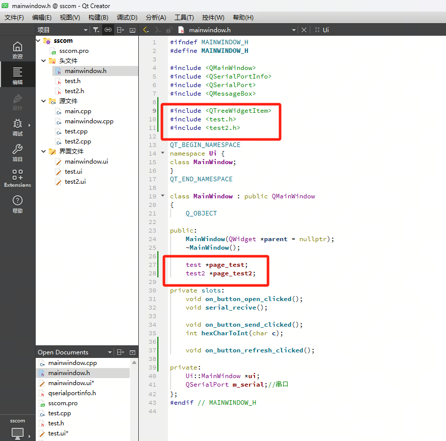The image size is (446, 441).
Task: Fold the namespace Ui block at line 14
Action: [x=163, y=153]
